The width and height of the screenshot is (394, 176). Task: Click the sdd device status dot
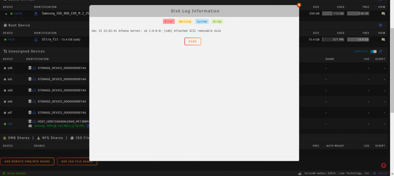pyautogui.click(x=5, y=91)
